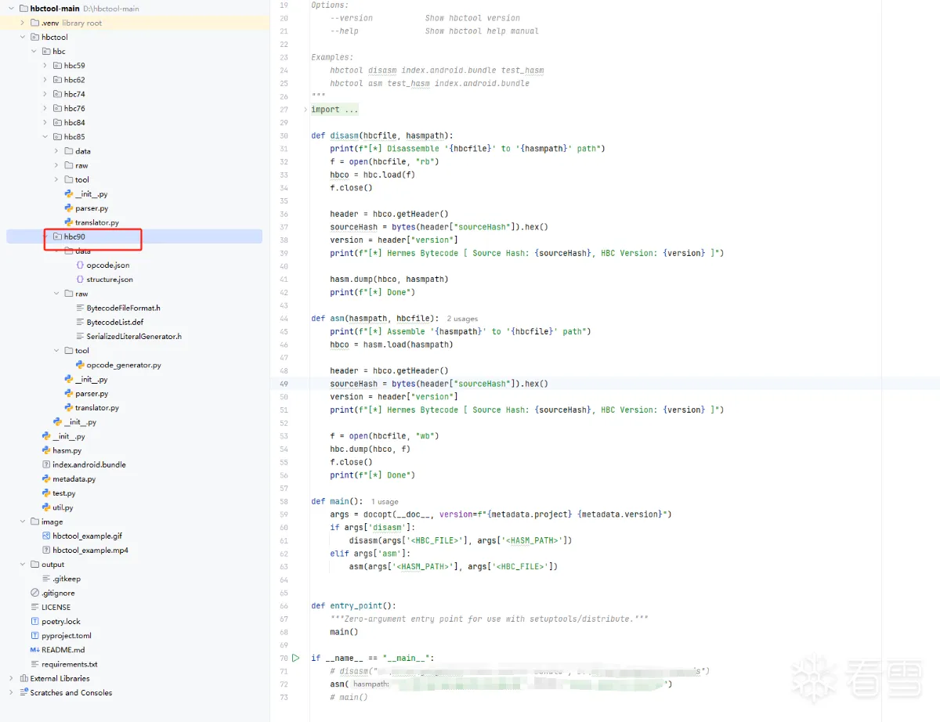Open opcode_generator.py file
940x722 pixels.
pos(124,365)
